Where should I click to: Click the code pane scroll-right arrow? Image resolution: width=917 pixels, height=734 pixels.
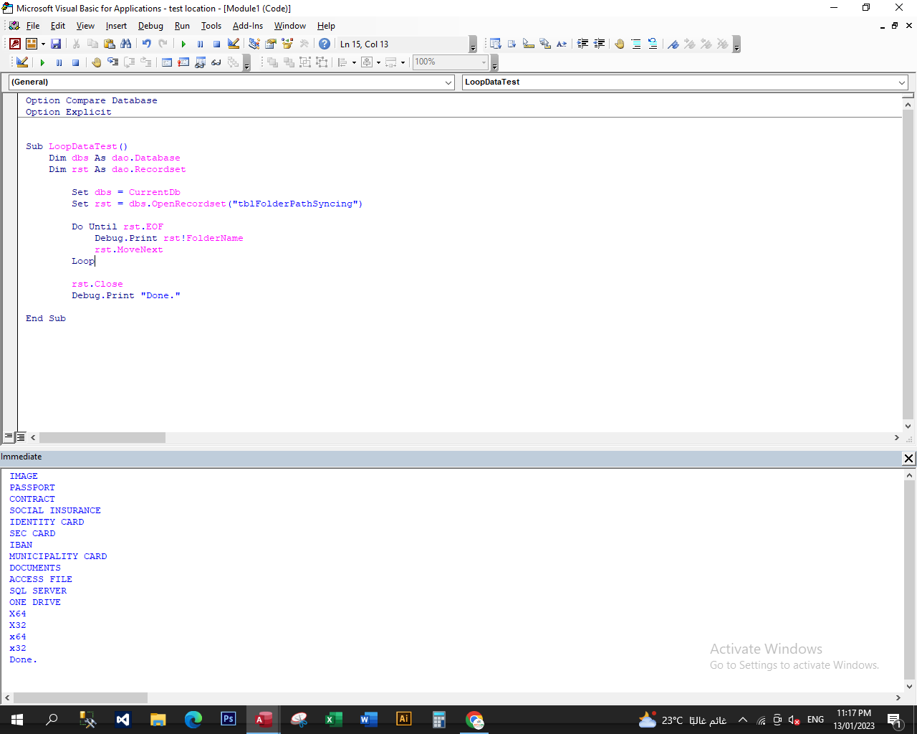[896, 437]
